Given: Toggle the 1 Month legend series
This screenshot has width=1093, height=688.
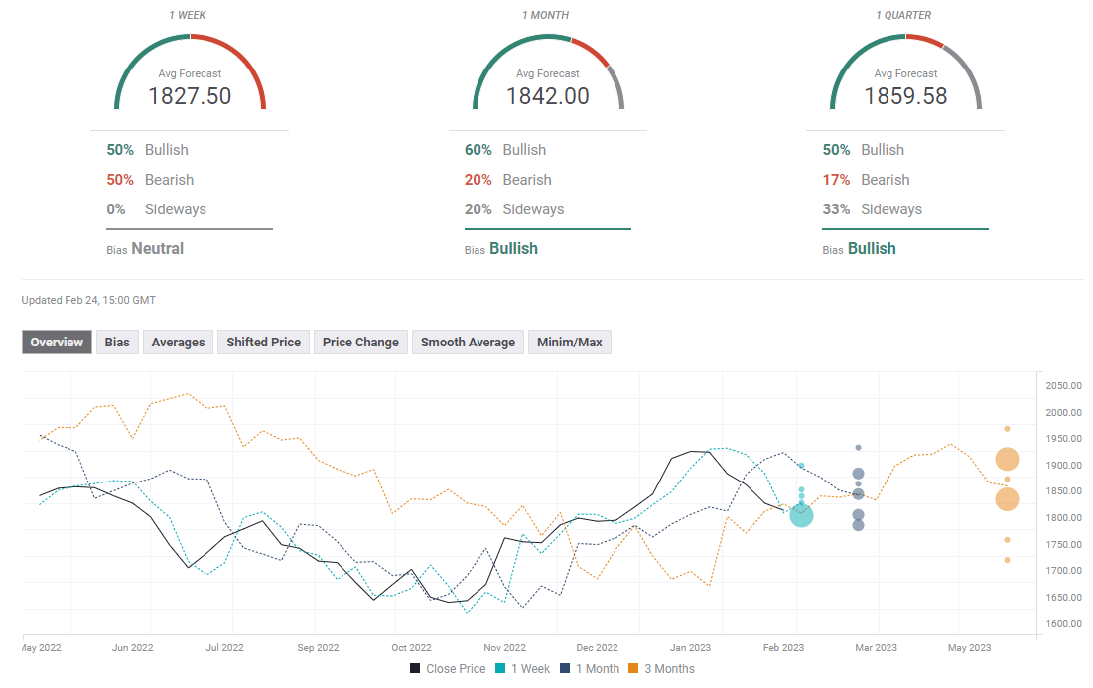Looking at the screenshot, I should pos(593,669).
